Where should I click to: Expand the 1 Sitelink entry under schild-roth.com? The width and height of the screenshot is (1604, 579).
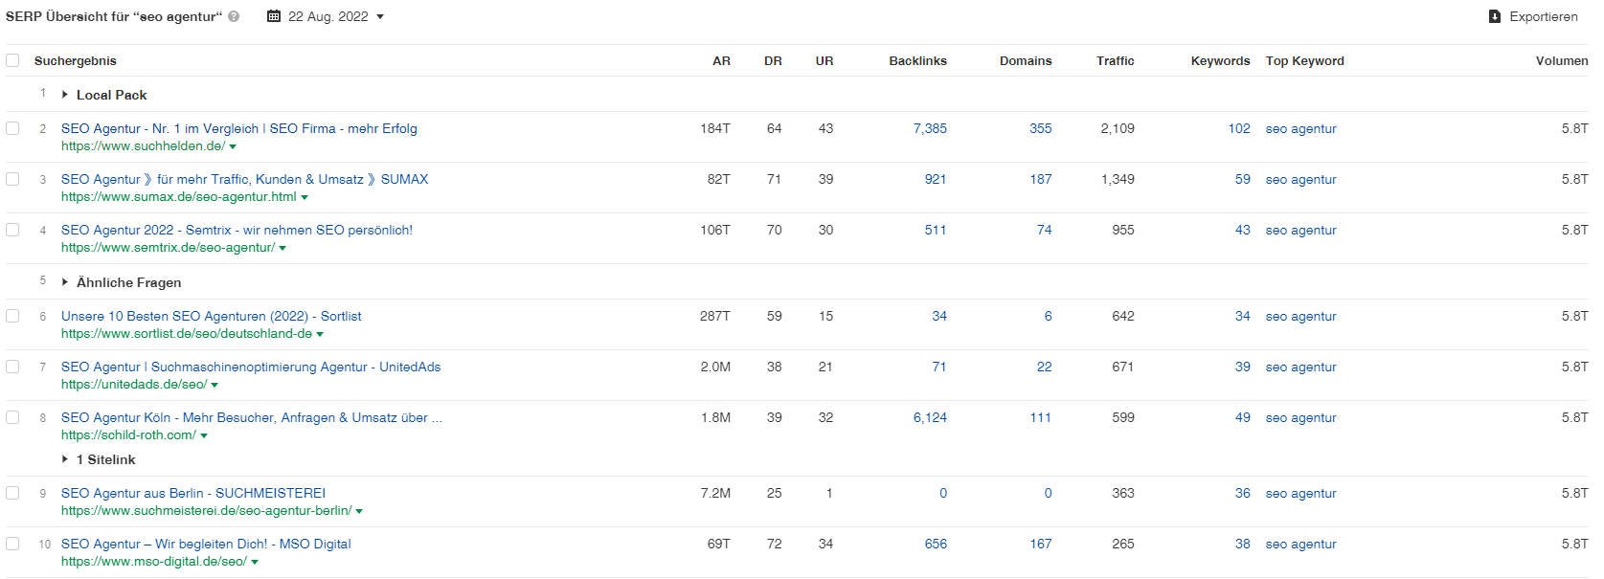coord(65,459)
